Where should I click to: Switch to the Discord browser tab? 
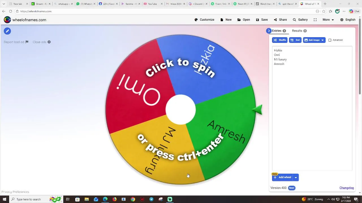198,4
